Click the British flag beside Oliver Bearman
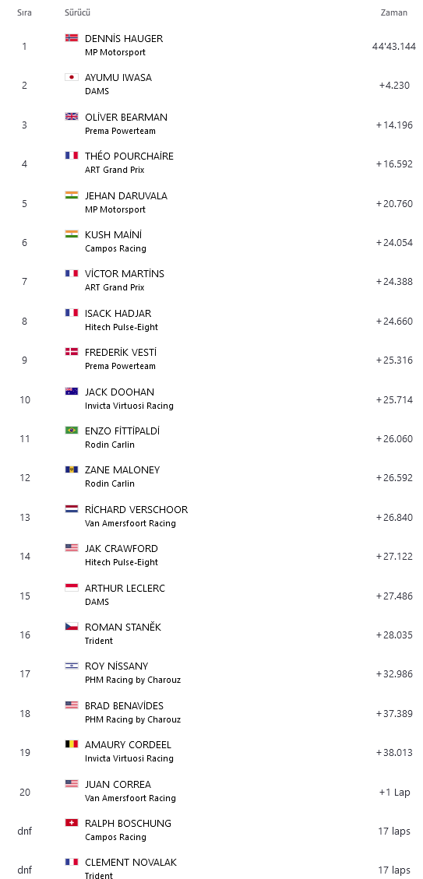Image resolution: width=423 pixels, height=879 pixels. (x=71, y=117)
